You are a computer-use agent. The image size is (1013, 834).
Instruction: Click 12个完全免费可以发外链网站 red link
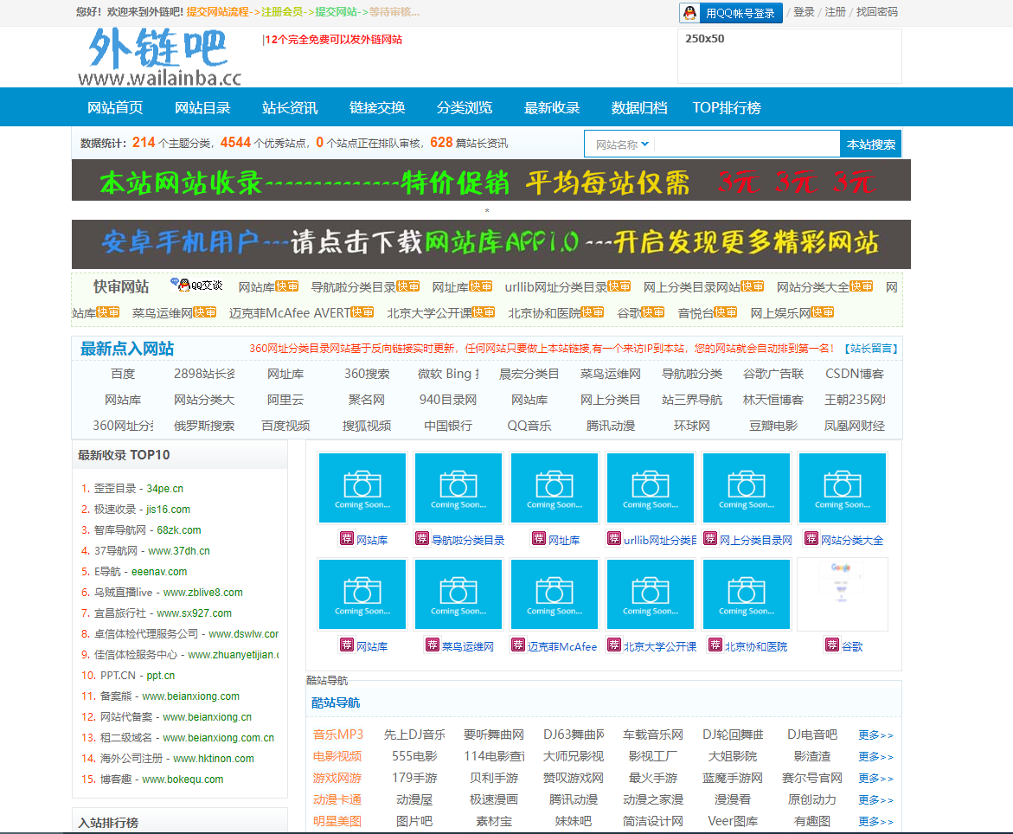point(333,40)
